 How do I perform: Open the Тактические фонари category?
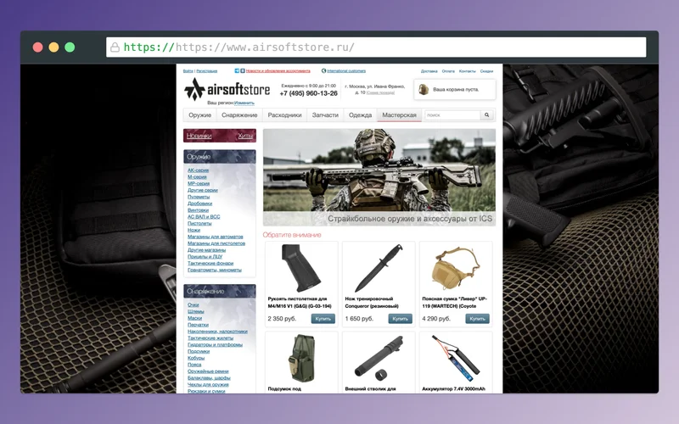point(210,263)
